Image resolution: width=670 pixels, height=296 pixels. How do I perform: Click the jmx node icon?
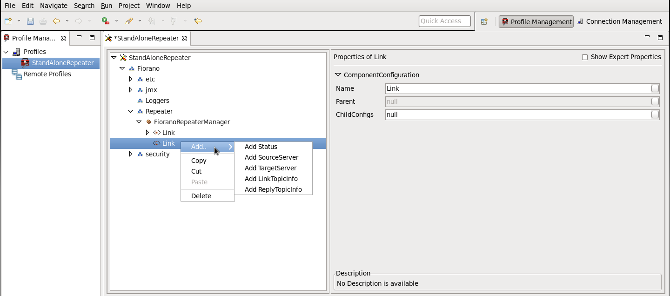click(x=140, y=90)
